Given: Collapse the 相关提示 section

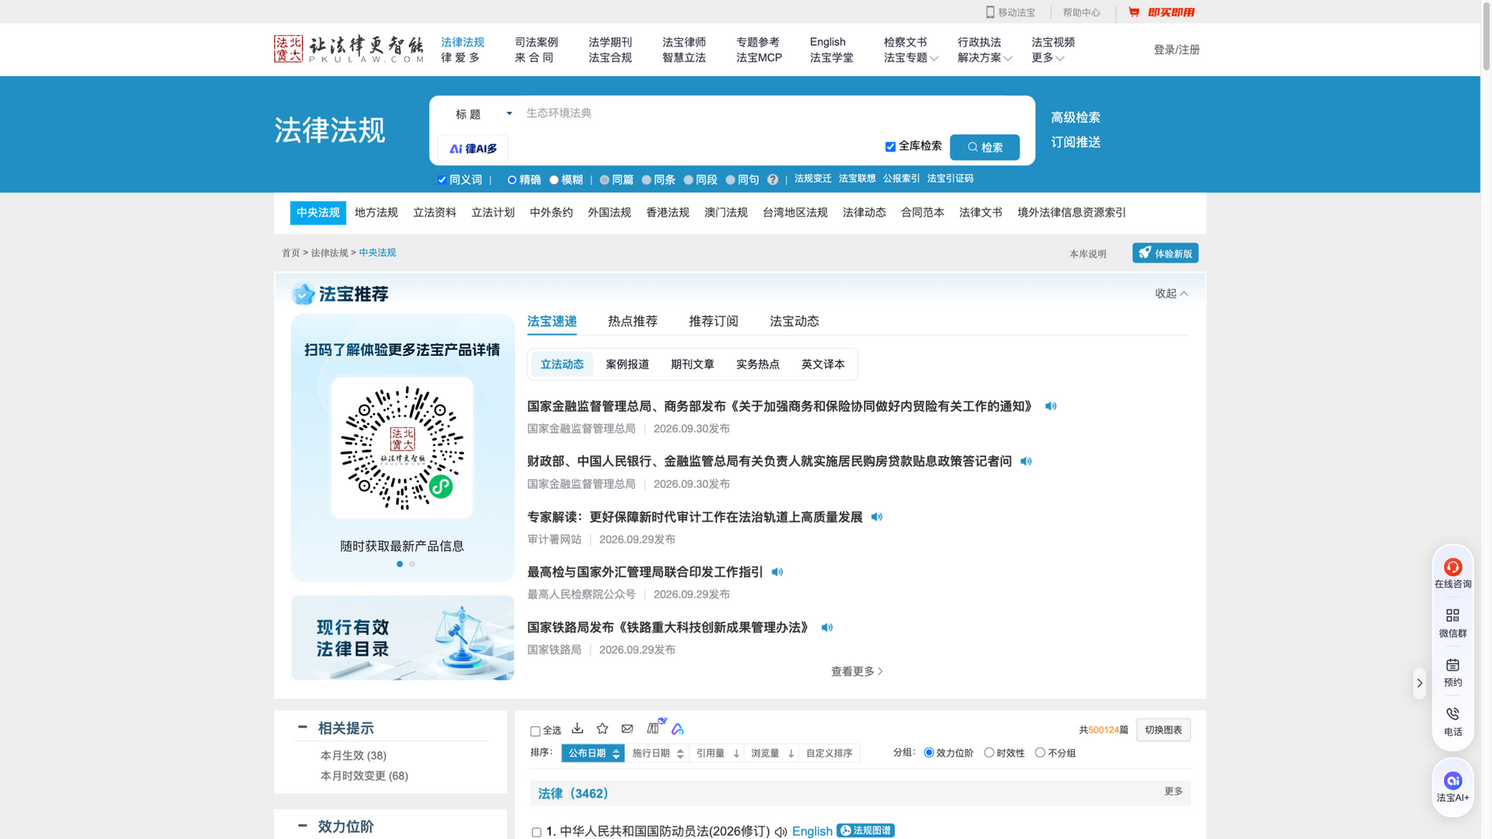Looking at the screenshot, I should point(302,727).
